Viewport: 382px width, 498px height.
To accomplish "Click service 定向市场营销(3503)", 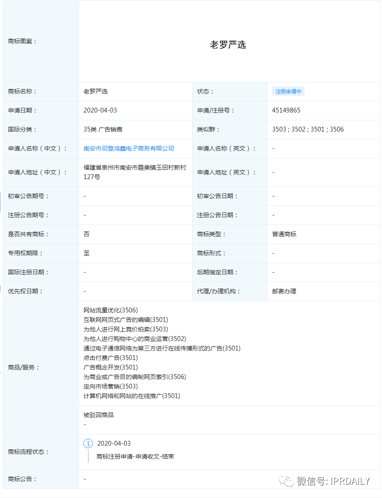I will pos(110,386).
